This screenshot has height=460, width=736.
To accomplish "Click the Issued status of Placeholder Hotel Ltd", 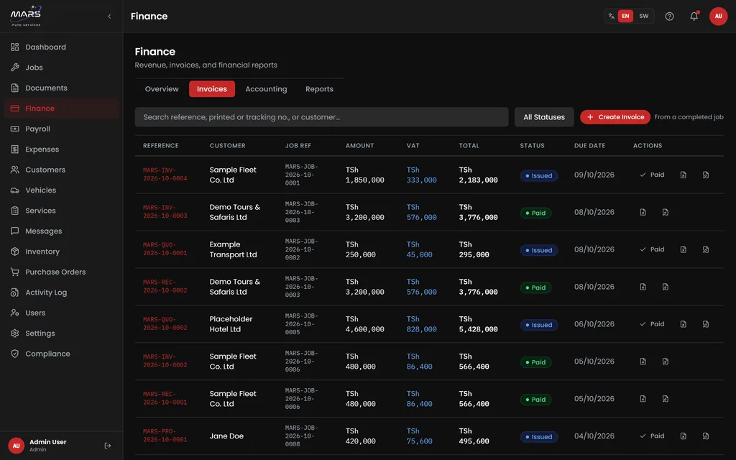I will click(x=539, y=325).
